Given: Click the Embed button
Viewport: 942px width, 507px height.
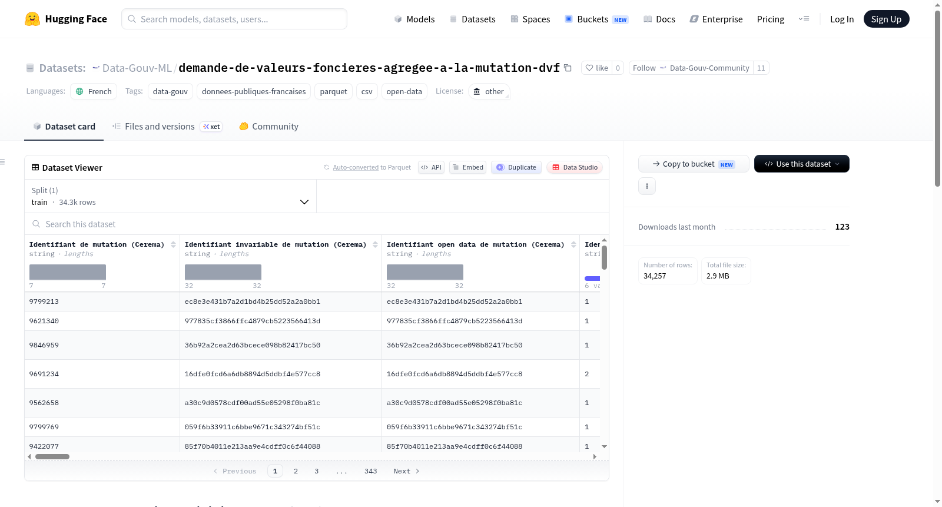Looking at the screenshot, I should [468, 167].
